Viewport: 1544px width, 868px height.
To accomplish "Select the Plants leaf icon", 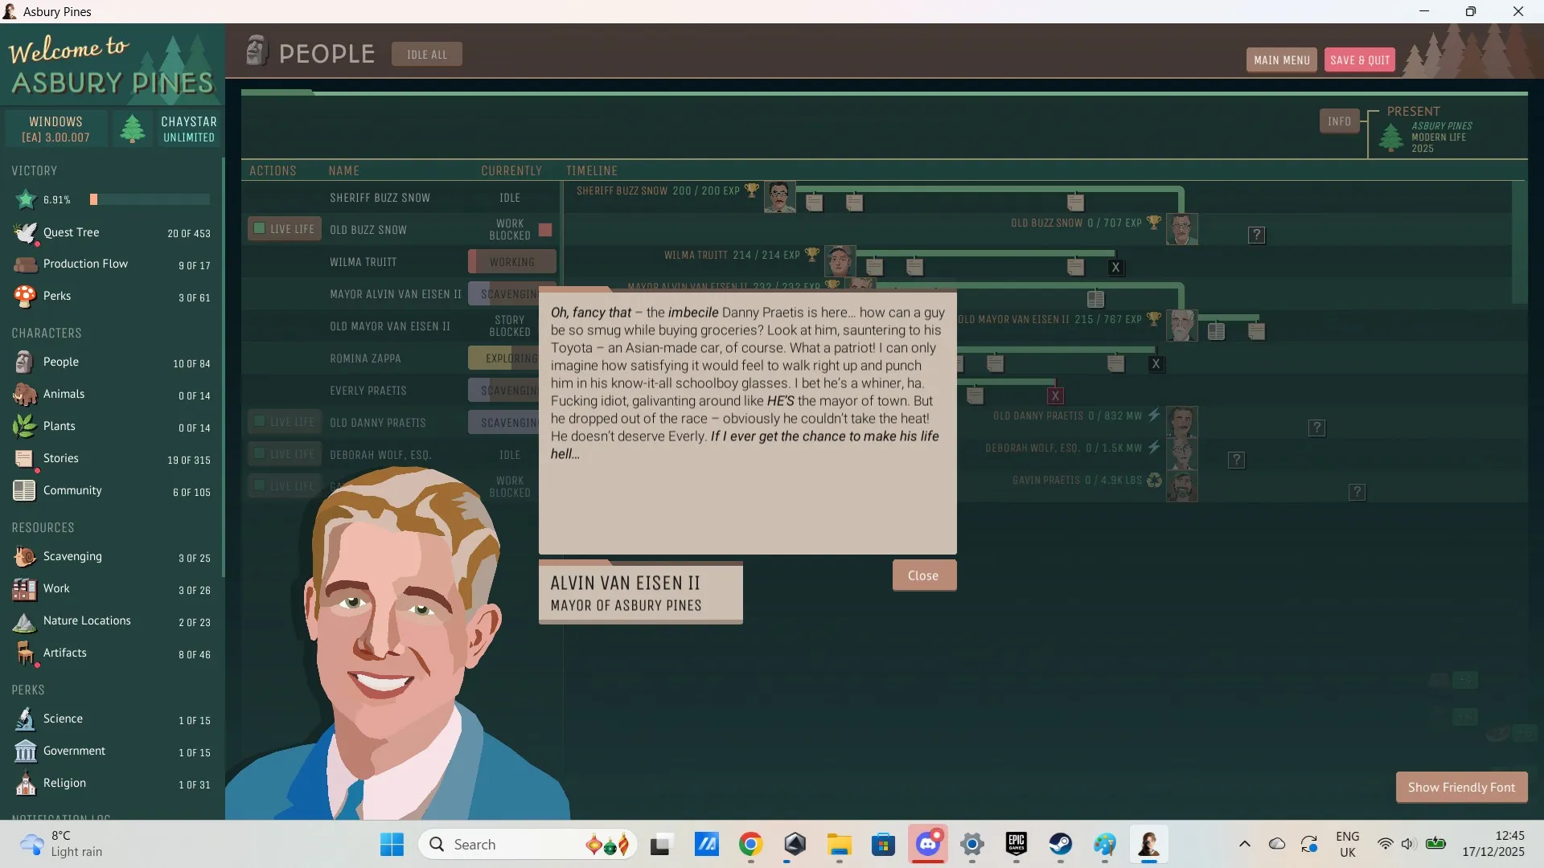I will (x=25, y=427).
